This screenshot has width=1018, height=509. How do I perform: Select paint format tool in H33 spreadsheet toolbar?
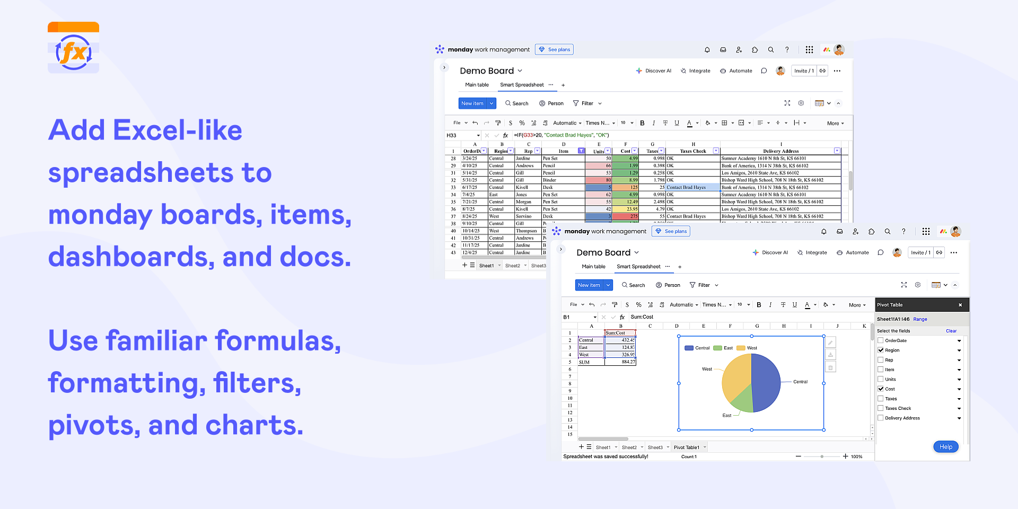(498, 123)
